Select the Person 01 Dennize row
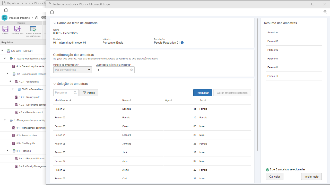The image size is (330, 185). [x=152, y=109]
